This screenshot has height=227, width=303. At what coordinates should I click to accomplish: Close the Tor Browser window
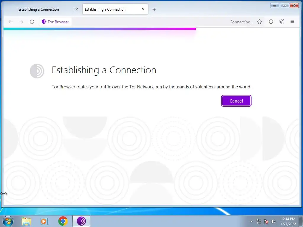coord(294,6)
